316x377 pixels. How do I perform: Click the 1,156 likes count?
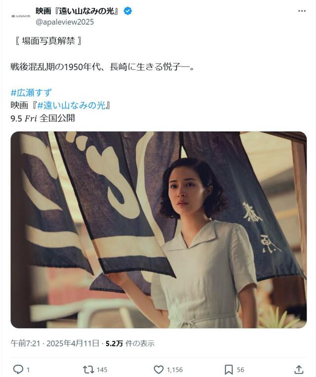pyautogui.click(x=175, y=370)
